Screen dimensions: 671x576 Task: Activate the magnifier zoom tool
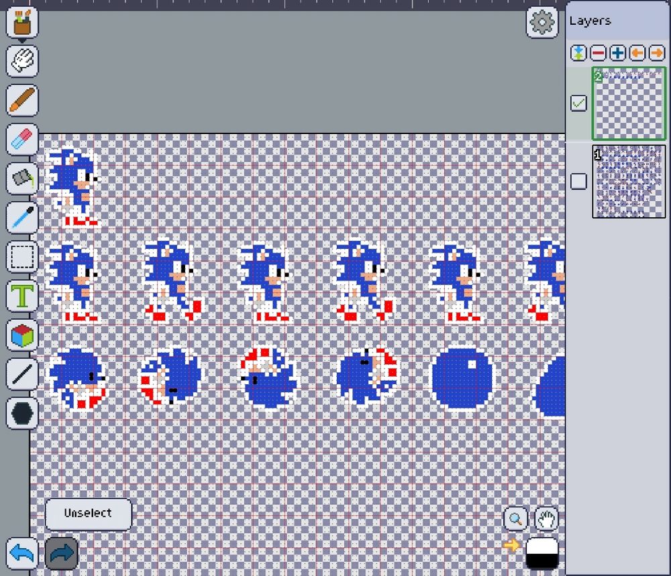click(x=515, y=519)
